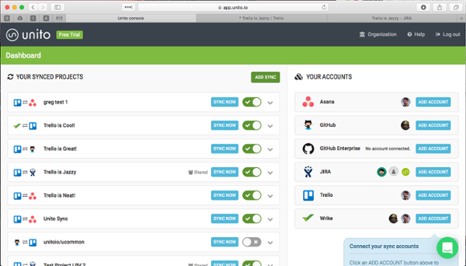Reload the page with the refresh icon
The width and height of the screenshot is (466, 266).
323,7
